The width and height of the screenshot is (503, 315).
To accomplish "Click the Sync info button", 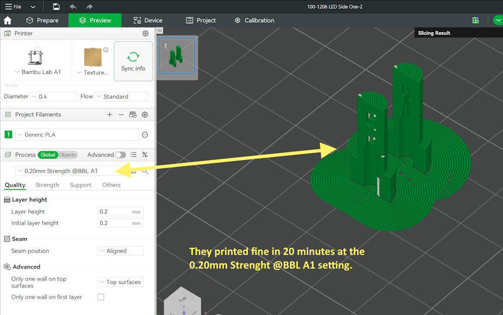I will 133,61.
